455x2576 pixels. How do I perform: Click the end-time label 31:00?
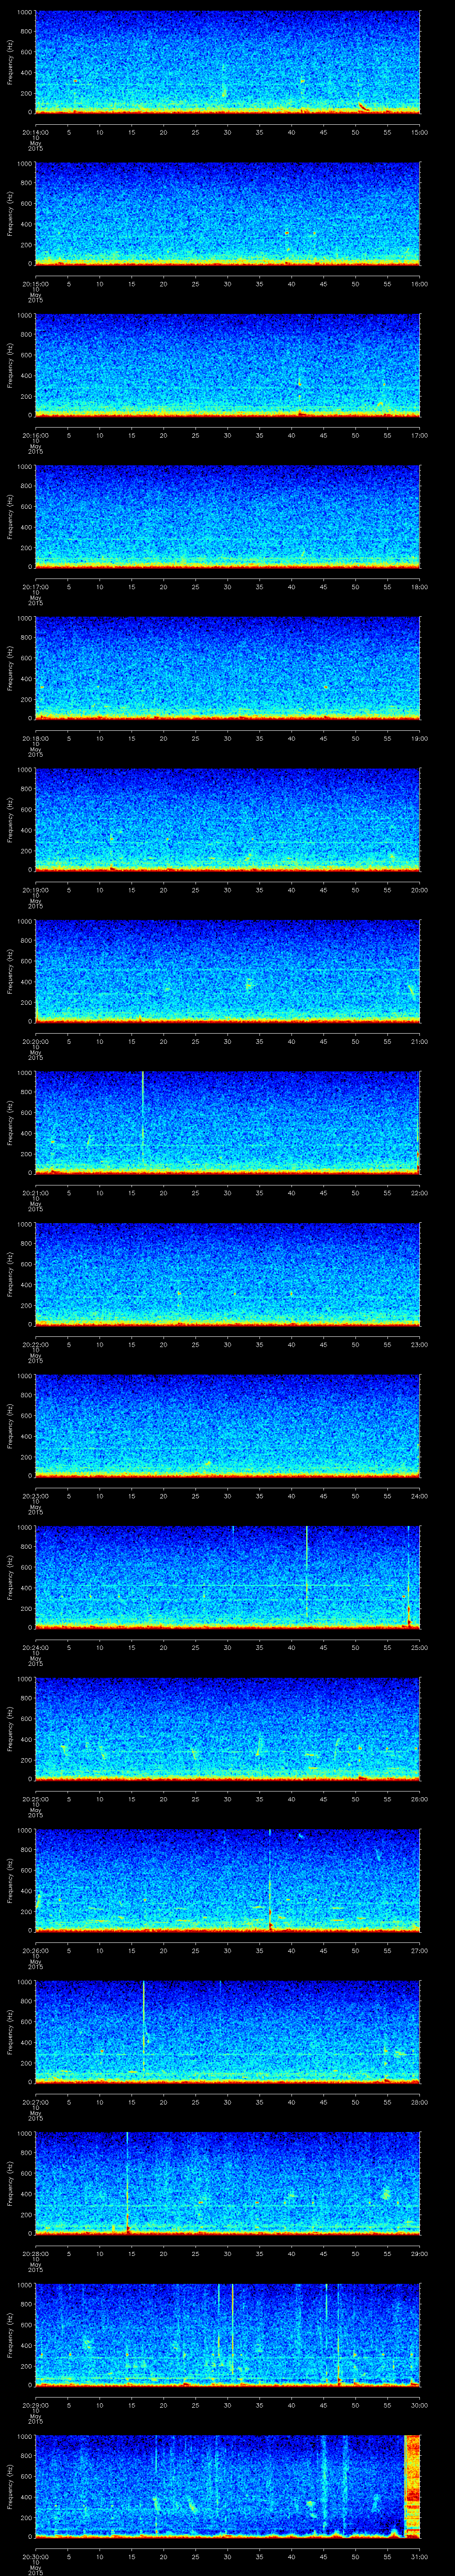(419, 2558)
